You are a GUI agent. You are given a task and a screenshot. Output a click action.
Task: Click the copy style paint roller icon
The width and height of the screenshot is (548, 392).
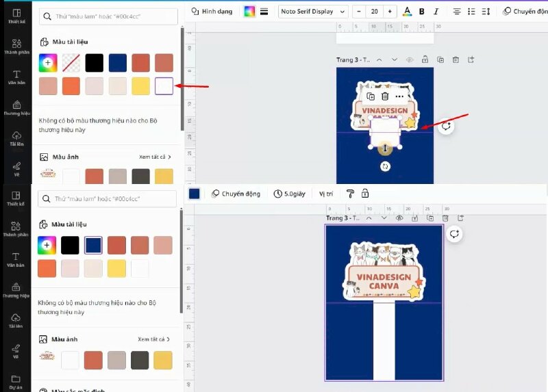coord(350,194)
